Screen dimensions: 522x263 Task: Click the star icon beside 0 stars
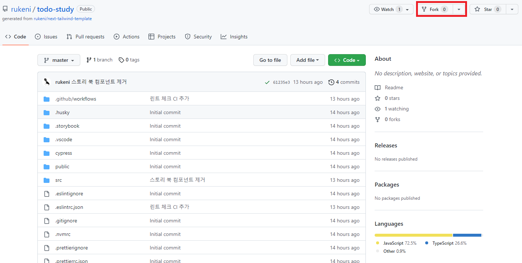click(378, 98)
